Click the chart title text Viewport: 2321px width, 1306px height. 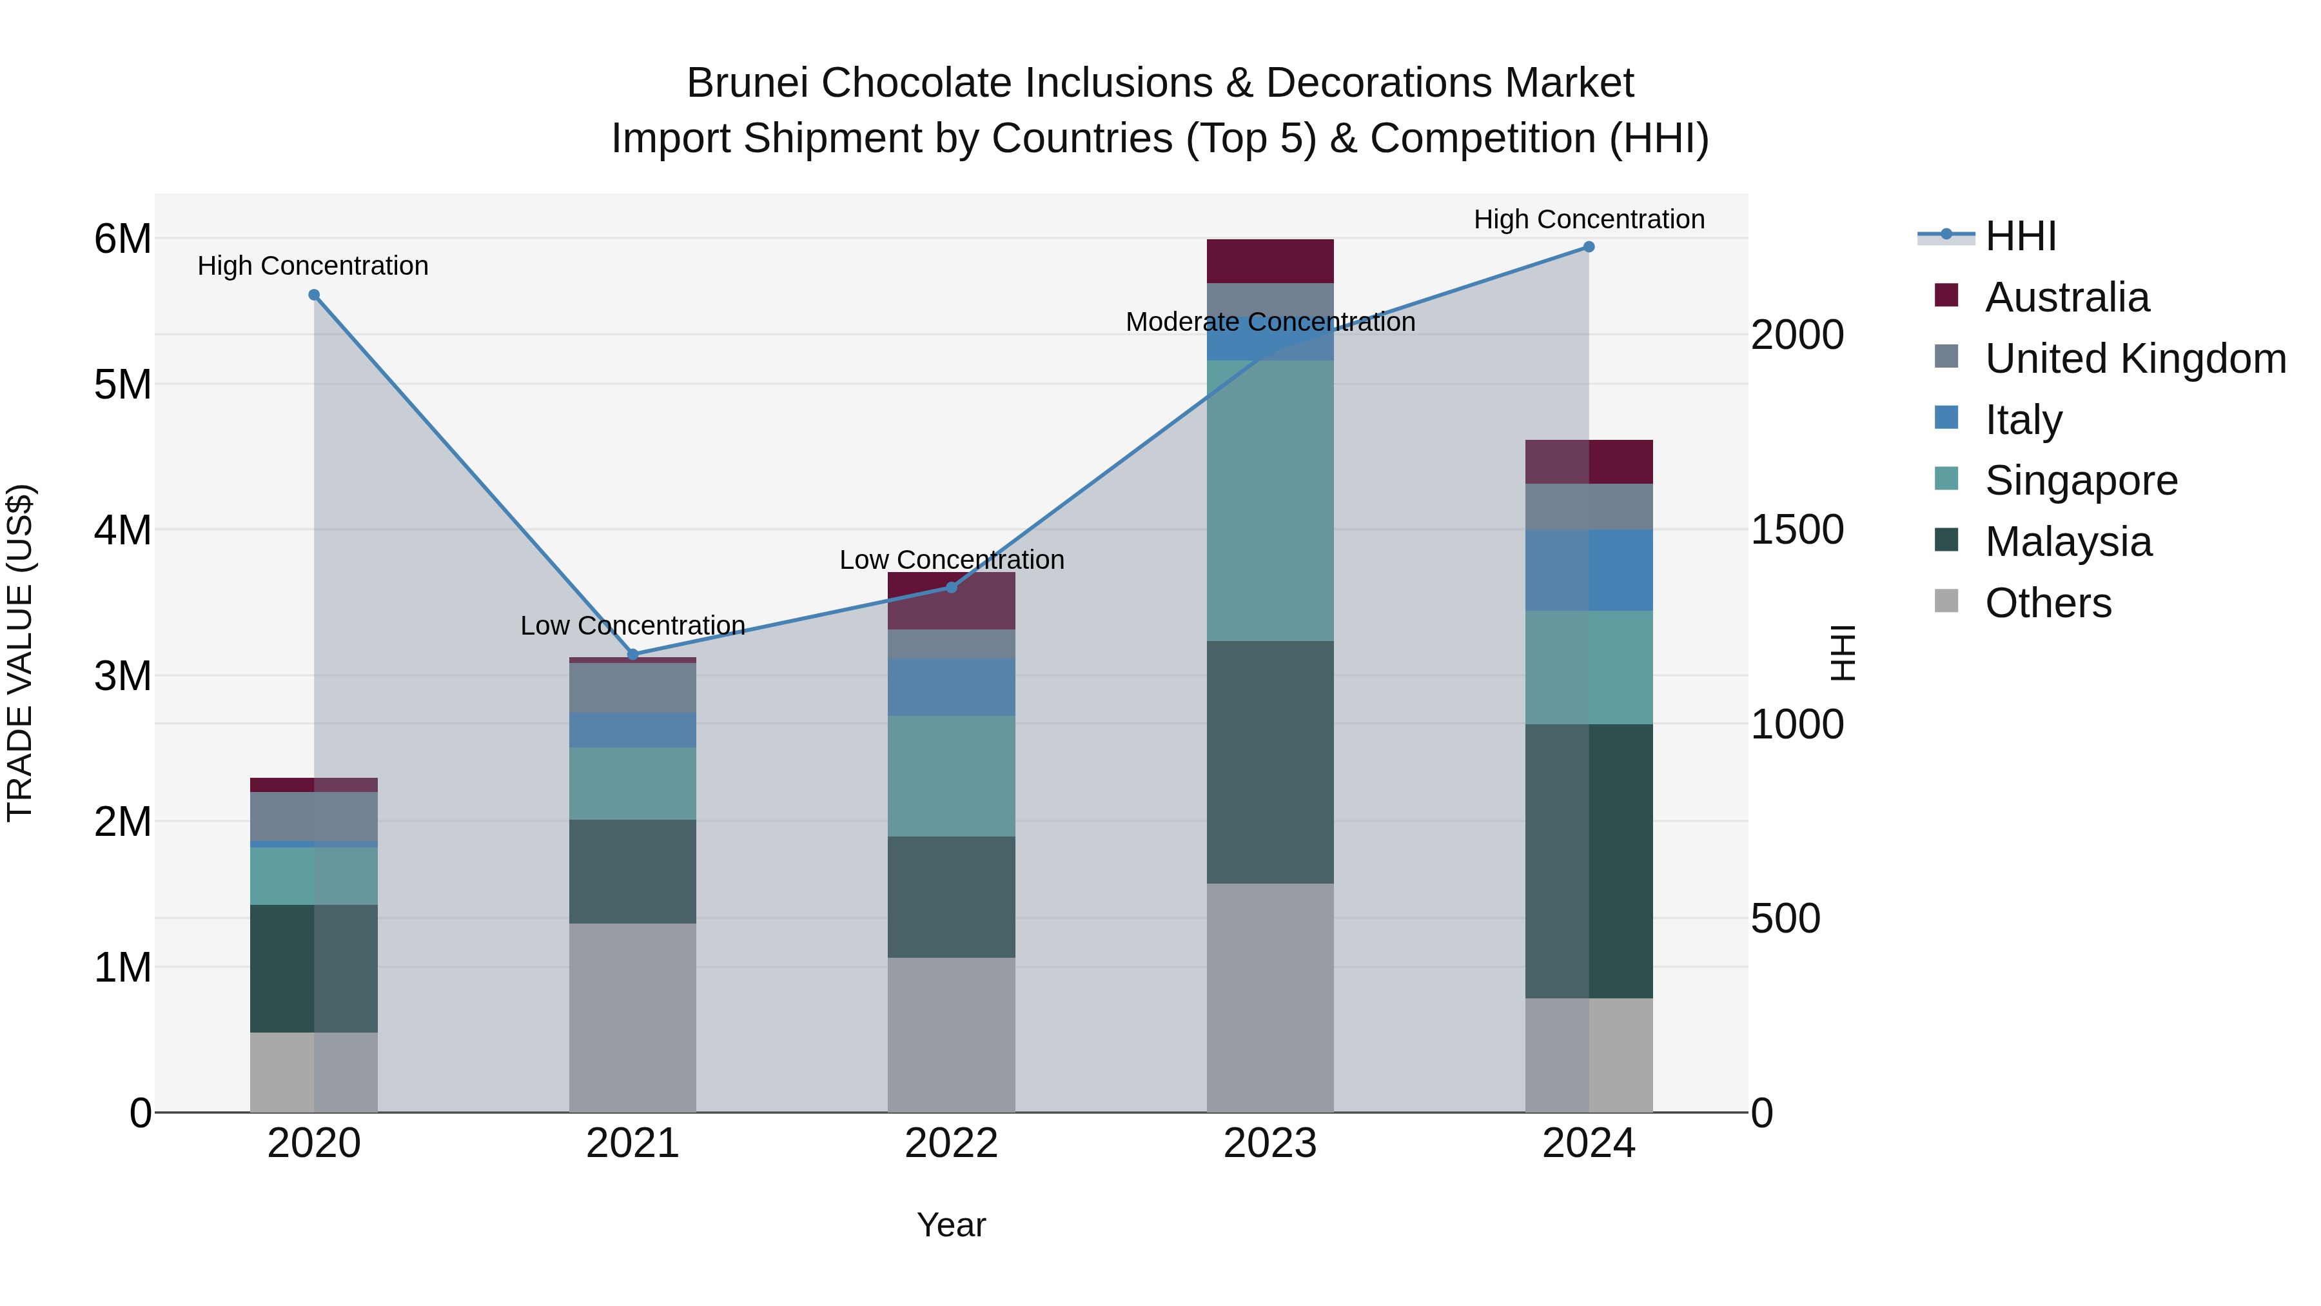click(1160, 111)
